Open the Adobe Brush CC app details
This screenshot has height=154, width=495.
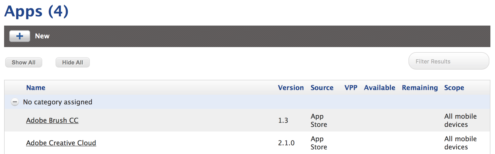[x=52, y=120]
